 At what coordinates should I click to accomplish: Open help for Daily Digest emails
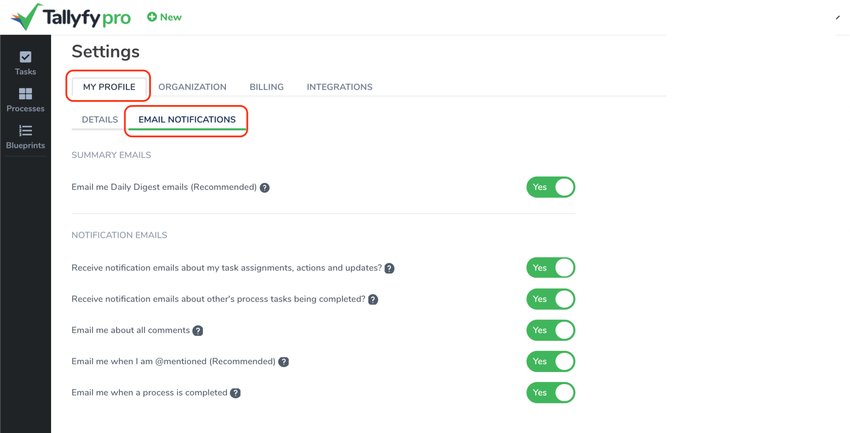click(x=264, y=188)
